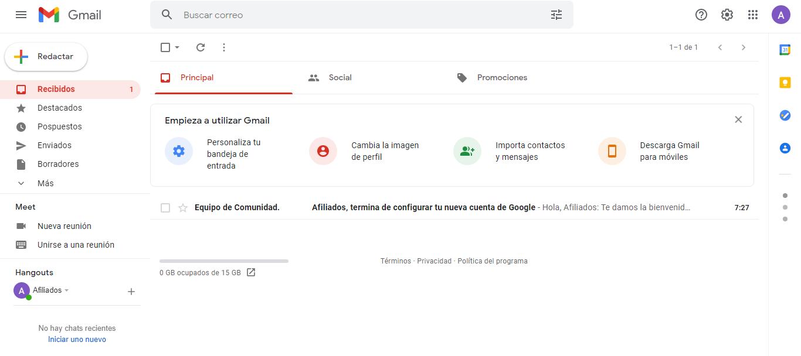The image size is (801, 356).
Task: Open Google Keep side panel icon
Action: coord(785,83)
